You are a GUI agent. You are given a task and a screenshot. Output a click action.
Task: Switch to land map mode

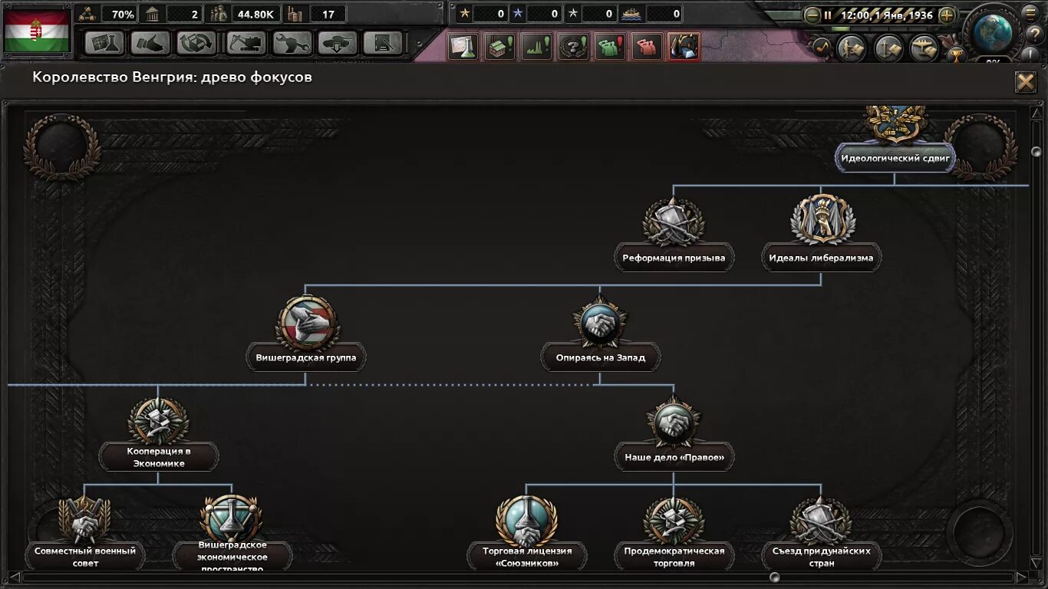[x=852, y=48]
